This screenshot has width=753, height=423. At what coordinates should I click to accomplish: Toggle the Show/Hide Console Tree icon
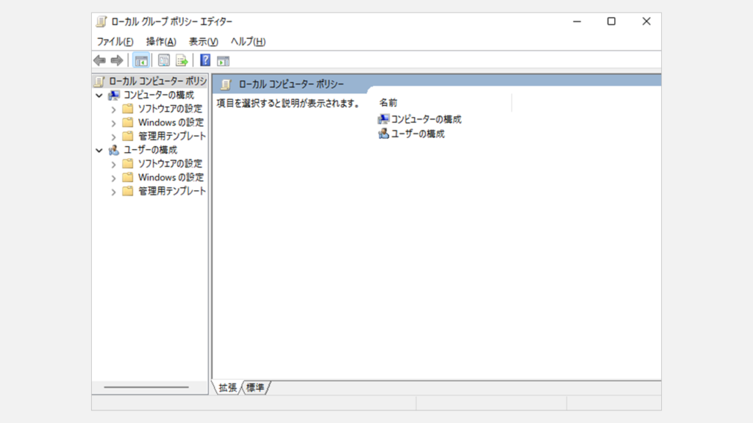pyautogui.click(x=140, y=60)
